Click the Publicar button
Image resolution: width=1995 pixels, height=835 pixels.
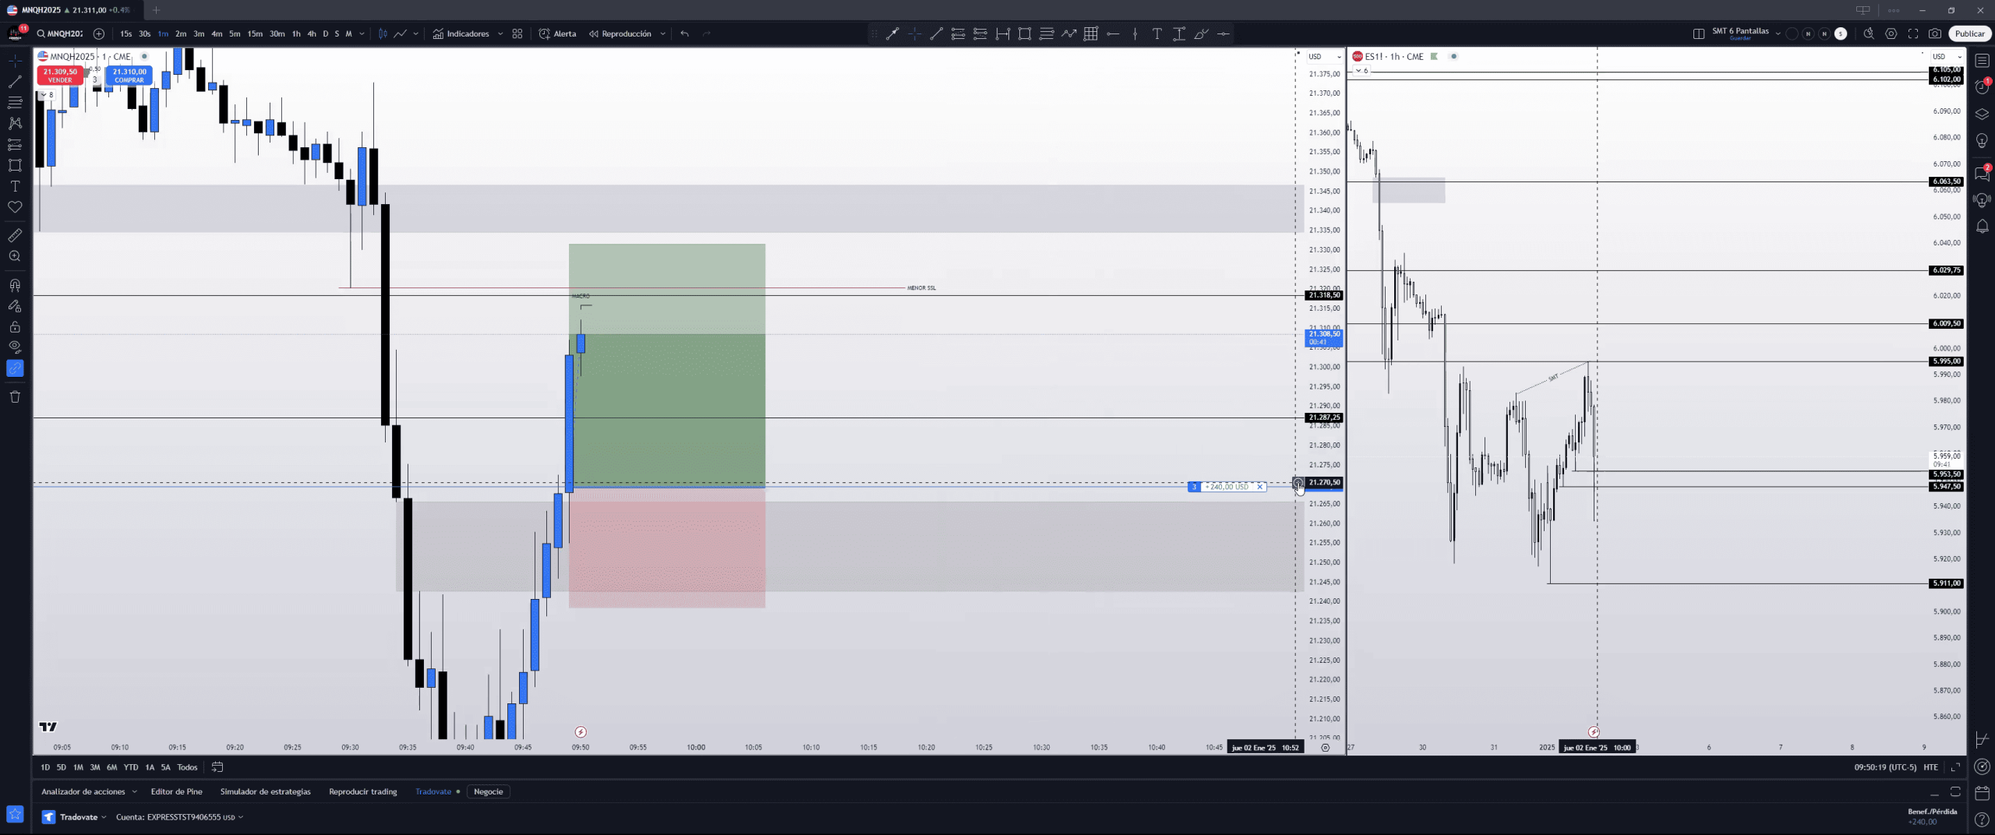coord(1969,33)
